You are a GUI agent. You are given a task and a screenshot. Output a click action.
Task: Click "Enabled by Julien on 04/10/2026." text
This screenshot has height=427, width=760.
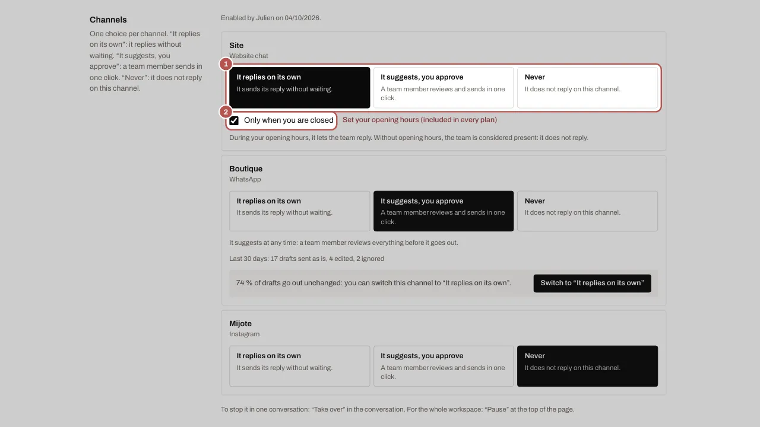click(x=271, y=18)
